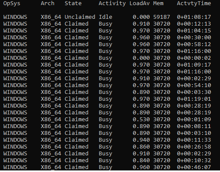Click the load average value 0.840
220x172 pixels.
[x=141, y=160]
